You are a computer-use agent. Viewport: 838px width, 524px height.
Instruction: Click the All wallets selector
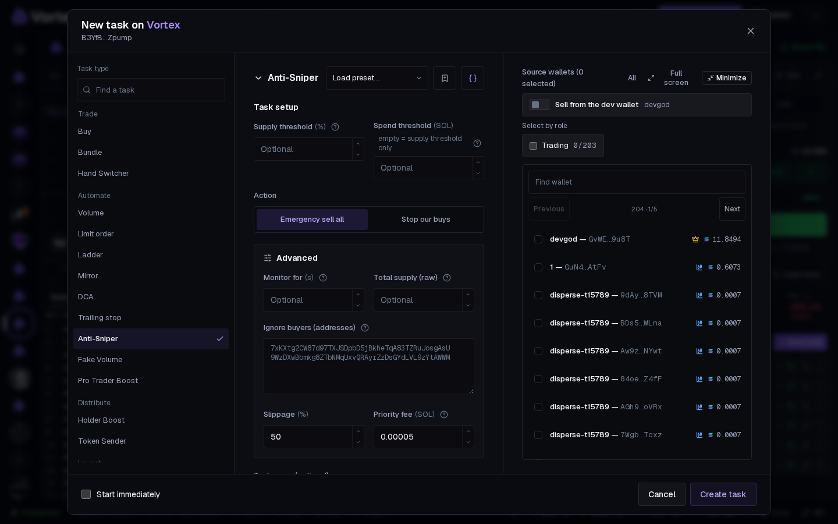pos(632,78)
